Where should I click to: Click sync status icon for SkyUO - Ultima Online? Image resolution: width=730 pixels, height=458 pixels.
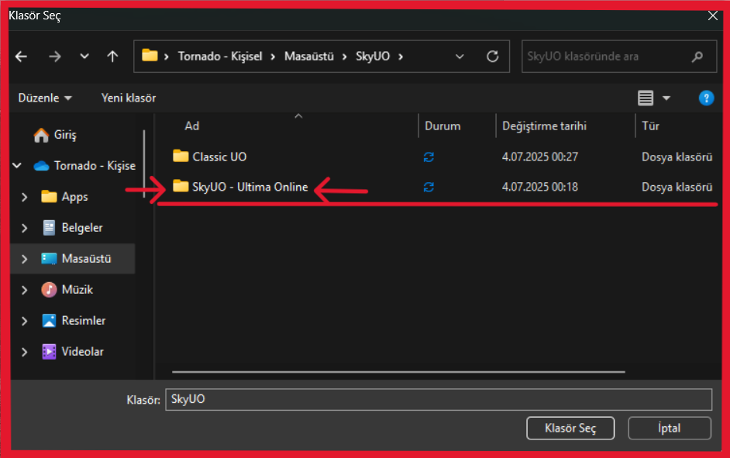(x=429, y=187)
